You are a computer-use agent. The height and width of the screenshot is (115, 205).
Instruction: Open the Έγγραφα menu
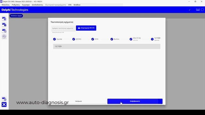26,5
